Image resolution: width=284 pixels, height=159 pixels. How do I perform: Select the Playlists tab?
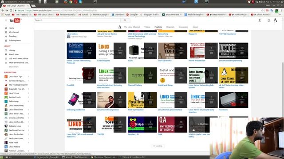coord(158,27)
